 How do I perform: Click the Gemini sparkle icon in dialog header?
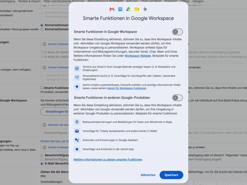145,9
